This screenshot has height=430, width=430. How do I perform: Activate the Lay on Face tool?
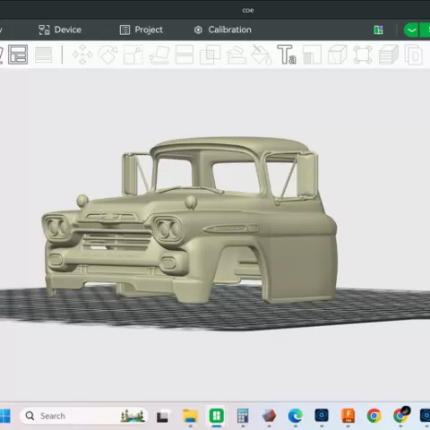pos(159,55)
